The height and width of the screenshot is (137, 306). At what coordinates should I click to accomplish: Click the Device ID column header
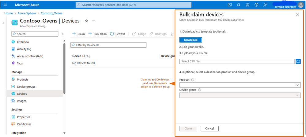[x=78, y=56]
